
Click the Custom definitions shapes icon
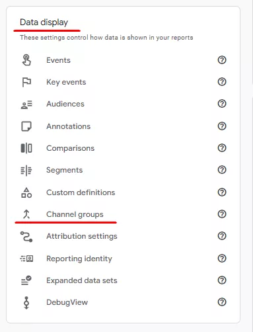point(26,192)
